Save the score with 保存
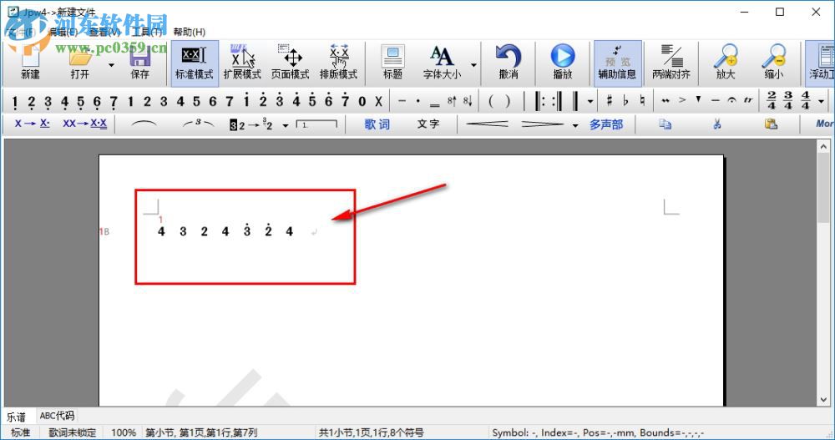The width and height of the screenshot is (835, 440). coord(140,63)
